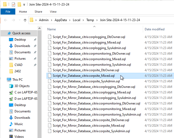The image size is (174, 138).
Task: Select Script_For_Database_citrixcorplogging_Mixed.sql file
Action: tap(87, 42)
